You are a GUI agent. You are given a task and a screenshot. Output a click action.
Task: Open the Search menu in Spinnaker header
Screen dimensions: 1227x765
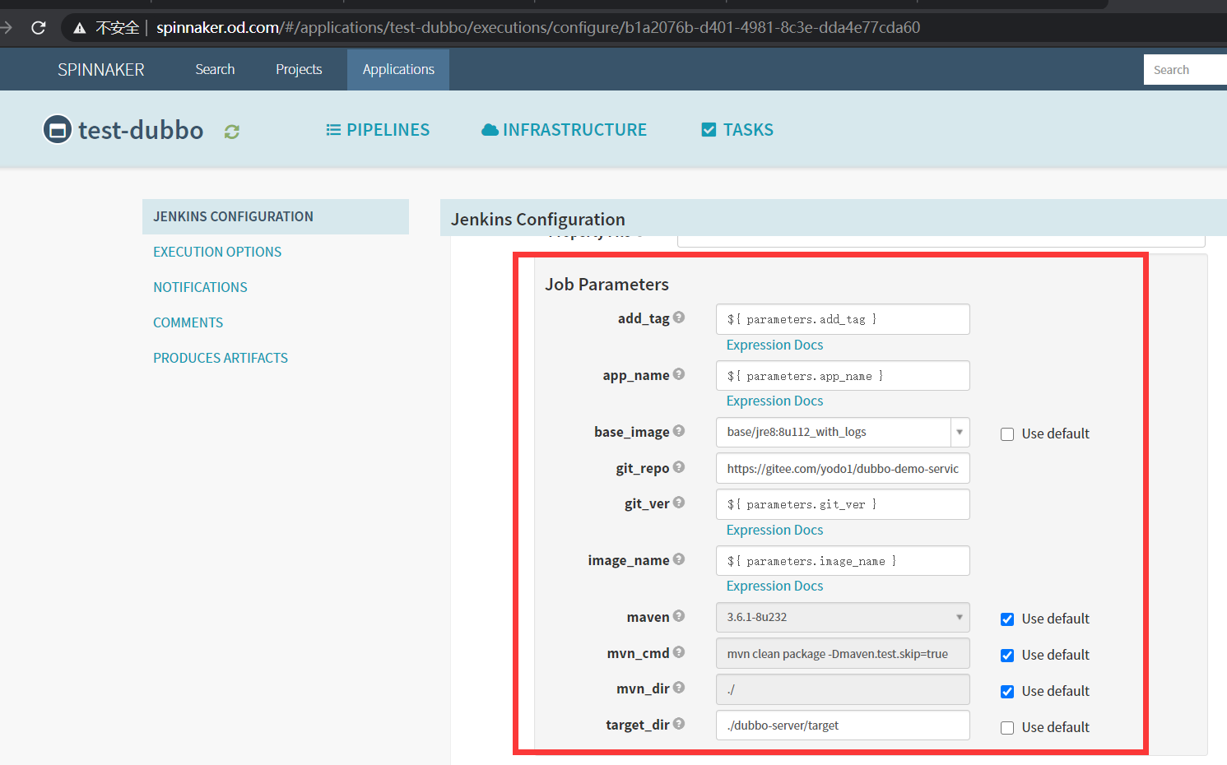click(x=215, y=70)
